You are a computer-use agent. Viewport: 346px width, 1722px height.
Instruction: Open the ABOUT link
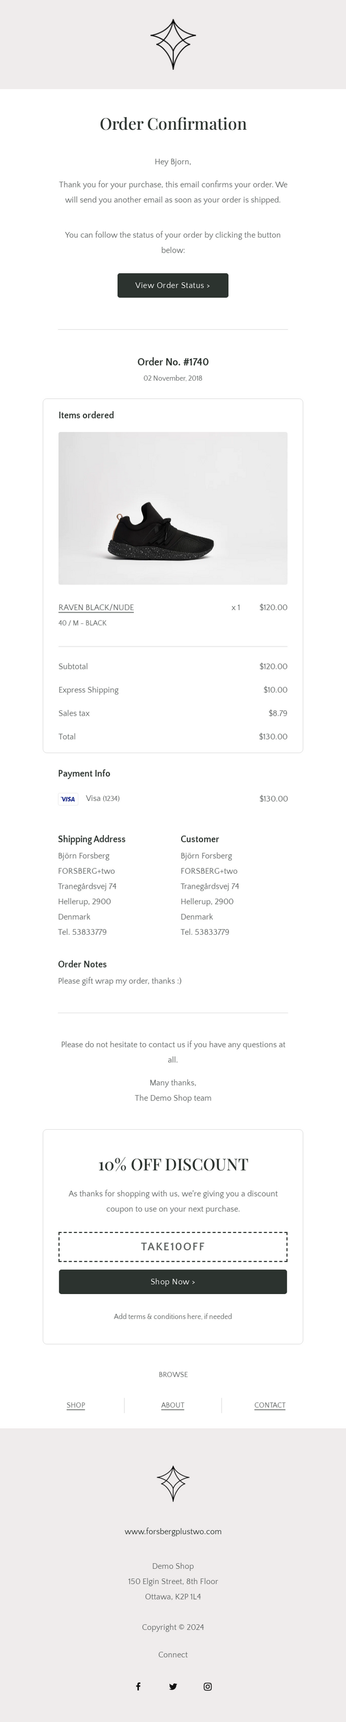(172, 1405)
